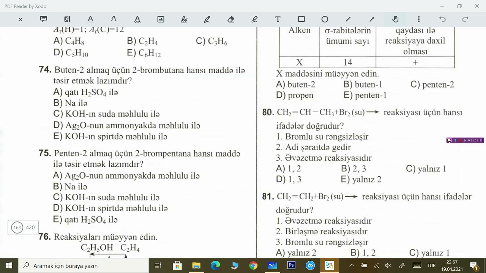Select the strikethrough text tool
486x273 pixels.
tap(114, 19)
